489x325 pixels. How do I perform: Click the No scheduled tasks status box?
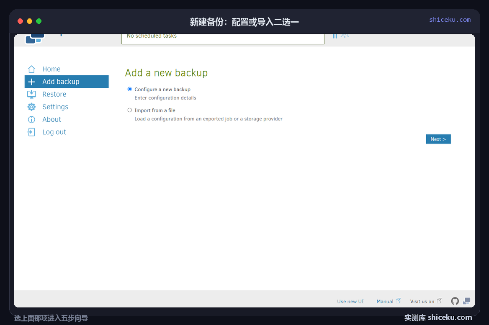(223, 39)
